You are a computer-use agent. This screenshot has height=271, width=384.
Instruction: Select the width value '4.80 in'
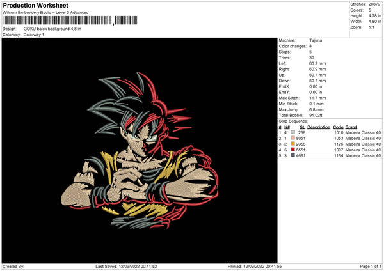[374, 22]
